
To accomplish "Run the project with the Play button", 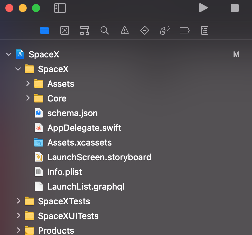I will (203, 8).
